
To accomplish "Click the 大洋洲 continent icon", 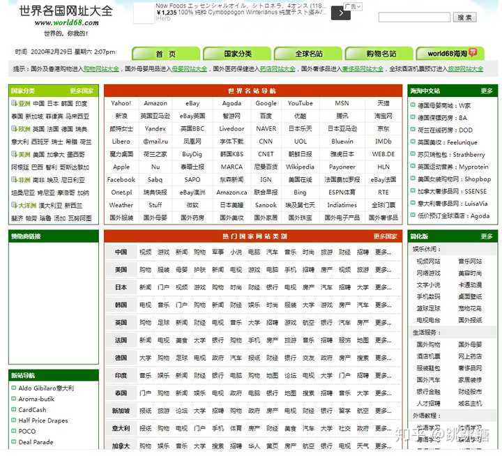I will point(14,205).
